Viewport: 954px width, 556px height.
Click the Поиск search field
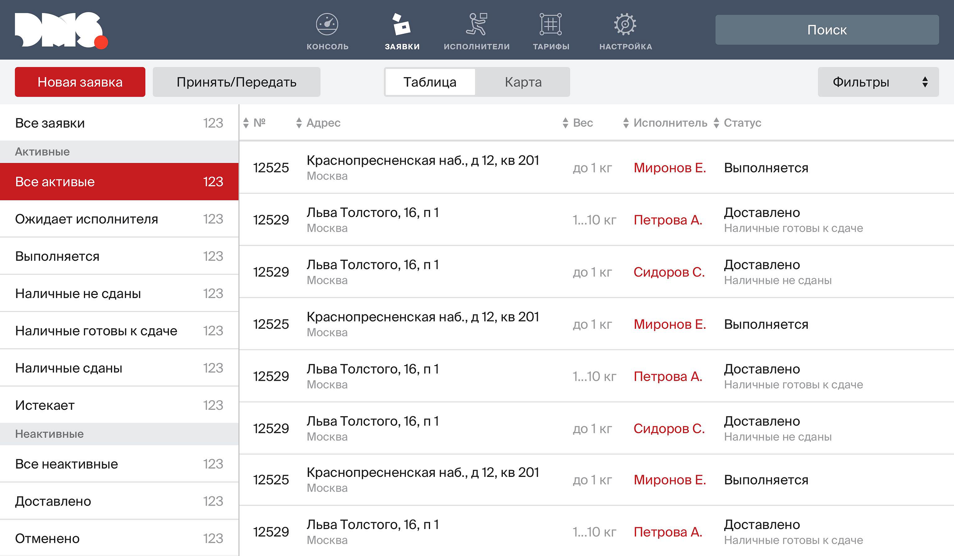pyautogui.click(x=827, y=30)
